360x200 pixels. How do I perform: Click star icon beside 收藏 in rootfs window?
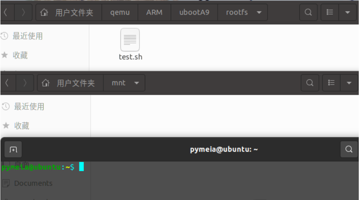point(4,55)
